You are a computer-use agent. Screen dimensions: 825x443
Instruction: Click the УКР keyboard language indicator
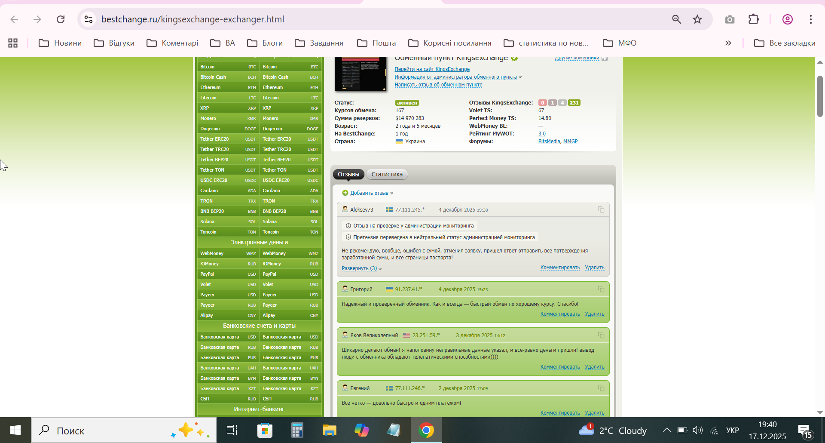pos(733,431)
